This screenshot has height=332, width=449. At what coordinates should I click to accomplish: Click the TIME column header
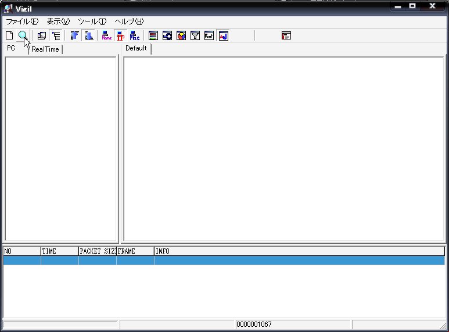[60, 251]
